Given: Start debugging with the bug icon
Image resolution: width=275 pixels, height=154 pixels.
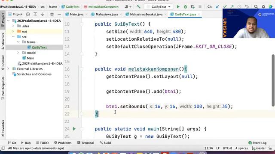Looking at the screenshot, I should [x=185, y=7].
